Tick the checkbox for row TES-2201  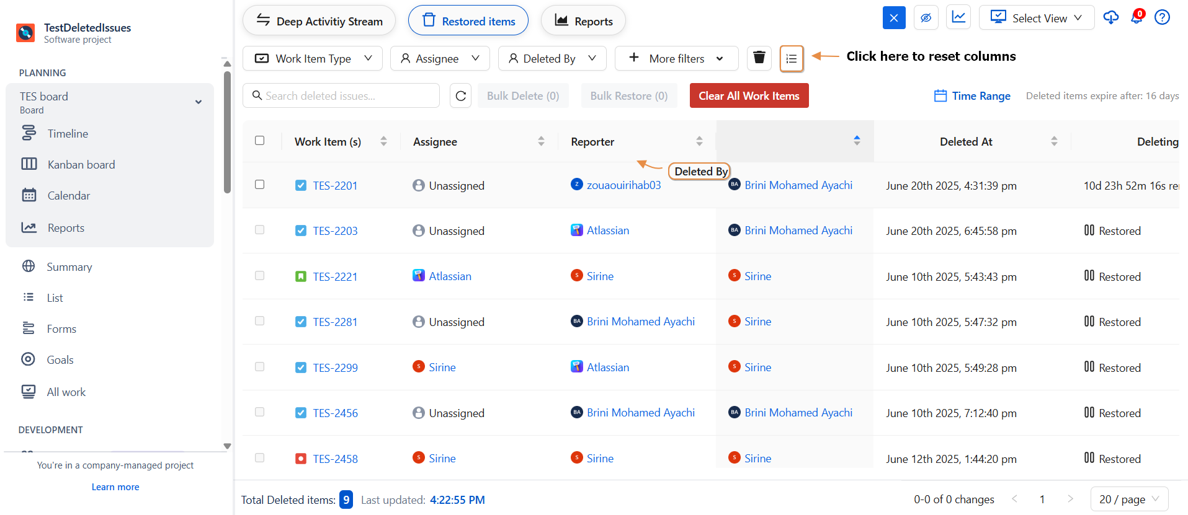click(260, 185)
